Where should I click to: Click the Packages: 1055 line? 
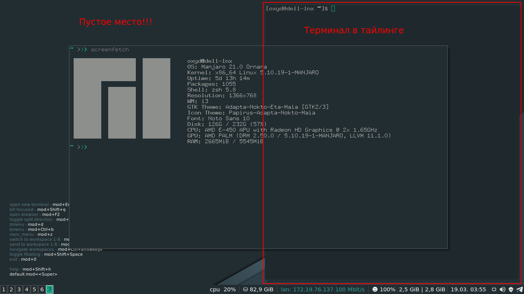point(211,84)
